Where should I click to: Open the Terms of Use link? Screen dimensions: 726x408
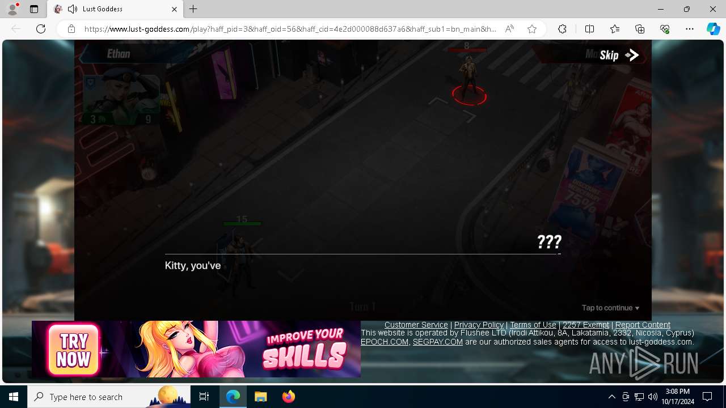click(x=533, y=325)
